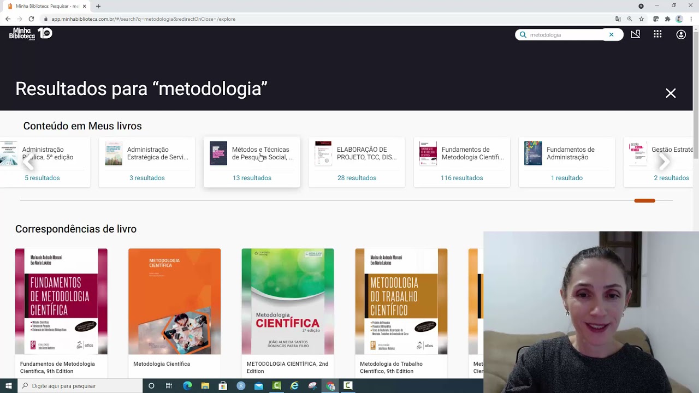699x393 pixels.
Task: Open Fundamentos de Metodologia Científica book cover
Action: (x=61, y=301)
